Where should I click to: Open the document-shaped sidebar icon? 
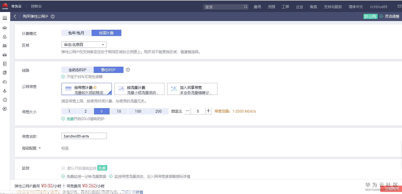[5, 64]
